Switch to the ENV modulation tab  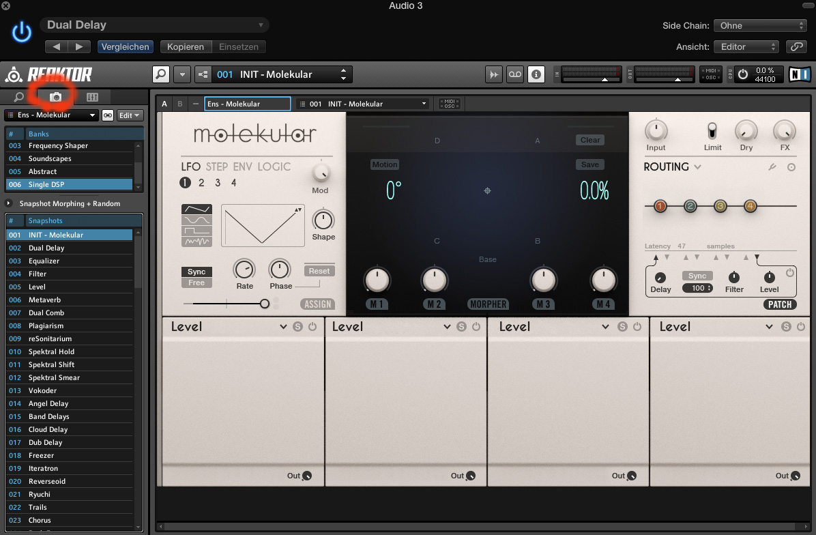coord(242,167)
